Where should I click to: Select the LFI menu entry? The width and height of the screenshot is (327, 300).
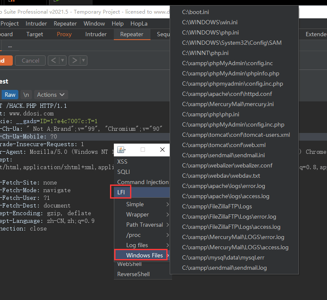142,192
